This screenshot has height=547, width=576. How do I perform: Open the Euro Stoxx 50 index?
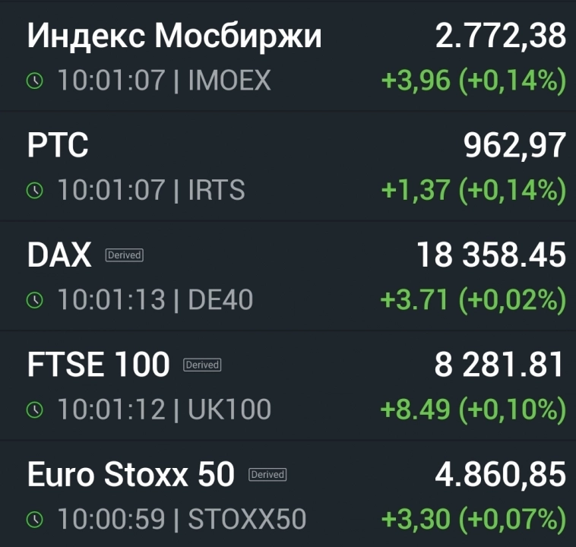click(x=131, y=475)
